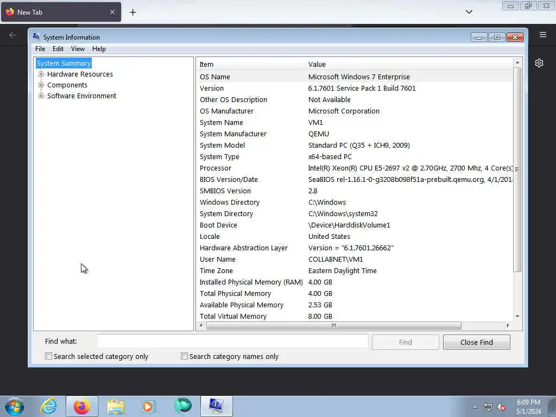Open Windows Explorer folder taskbar icon
The image size is (556, 417).
pyautogui.click(x=116, y=406)
